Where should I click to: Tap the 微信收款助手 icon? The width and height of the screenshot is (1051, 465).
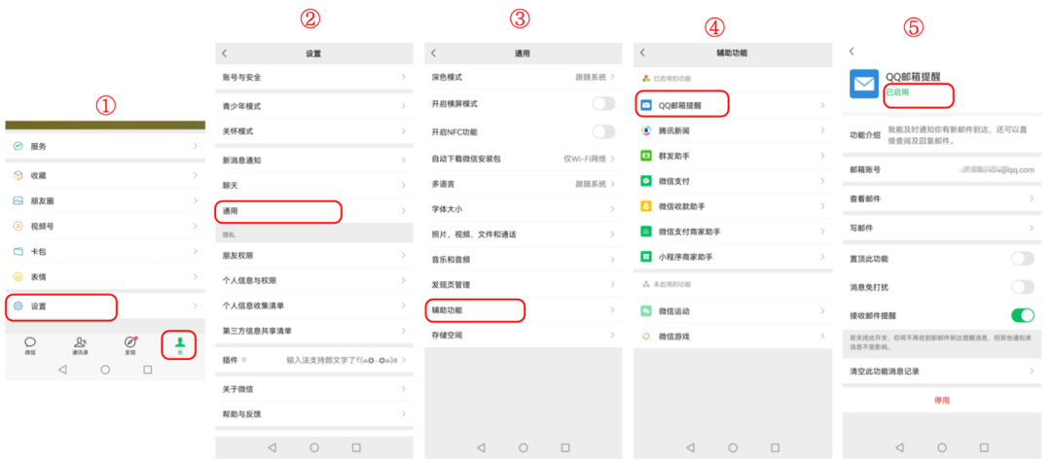(x=646, y=205)
